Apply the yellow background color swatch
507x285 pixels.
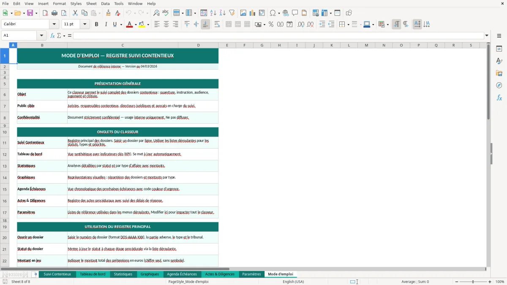coord(142,24)
